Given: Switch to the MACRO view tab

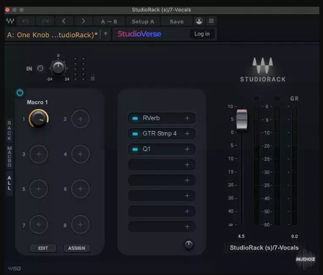Looking at the screenshot, I should (x=9, y=156).
